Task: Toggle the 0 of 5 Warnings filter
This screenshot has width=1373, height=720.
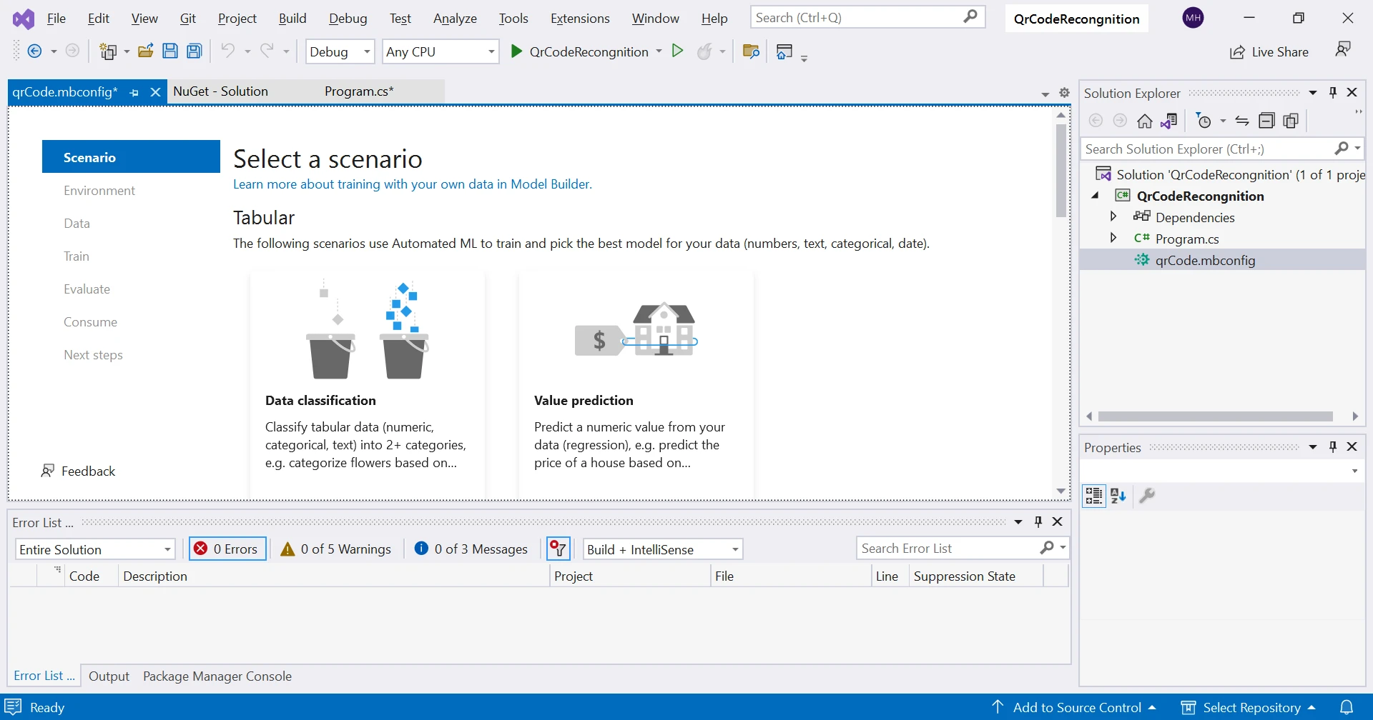Action: 336,549
